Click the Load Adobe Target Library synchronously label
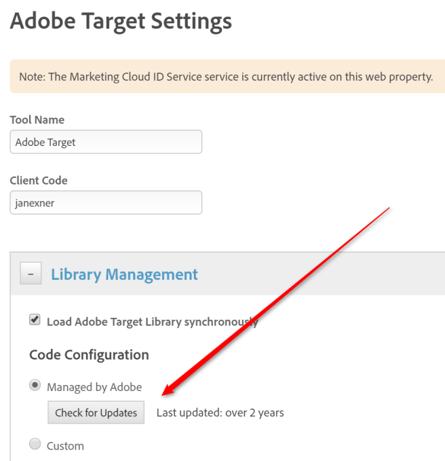The width and height of the screenshot is (445, 461). tap(152, 321)
